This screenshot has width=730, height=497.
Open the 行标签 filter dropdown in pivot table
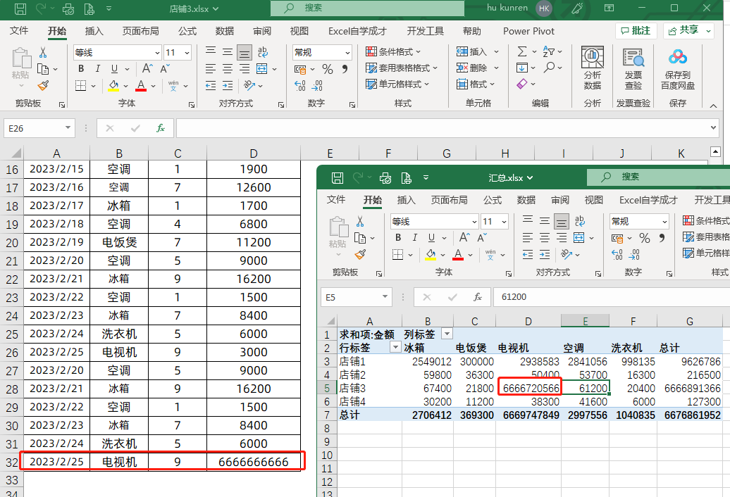(x=395, y=348)
